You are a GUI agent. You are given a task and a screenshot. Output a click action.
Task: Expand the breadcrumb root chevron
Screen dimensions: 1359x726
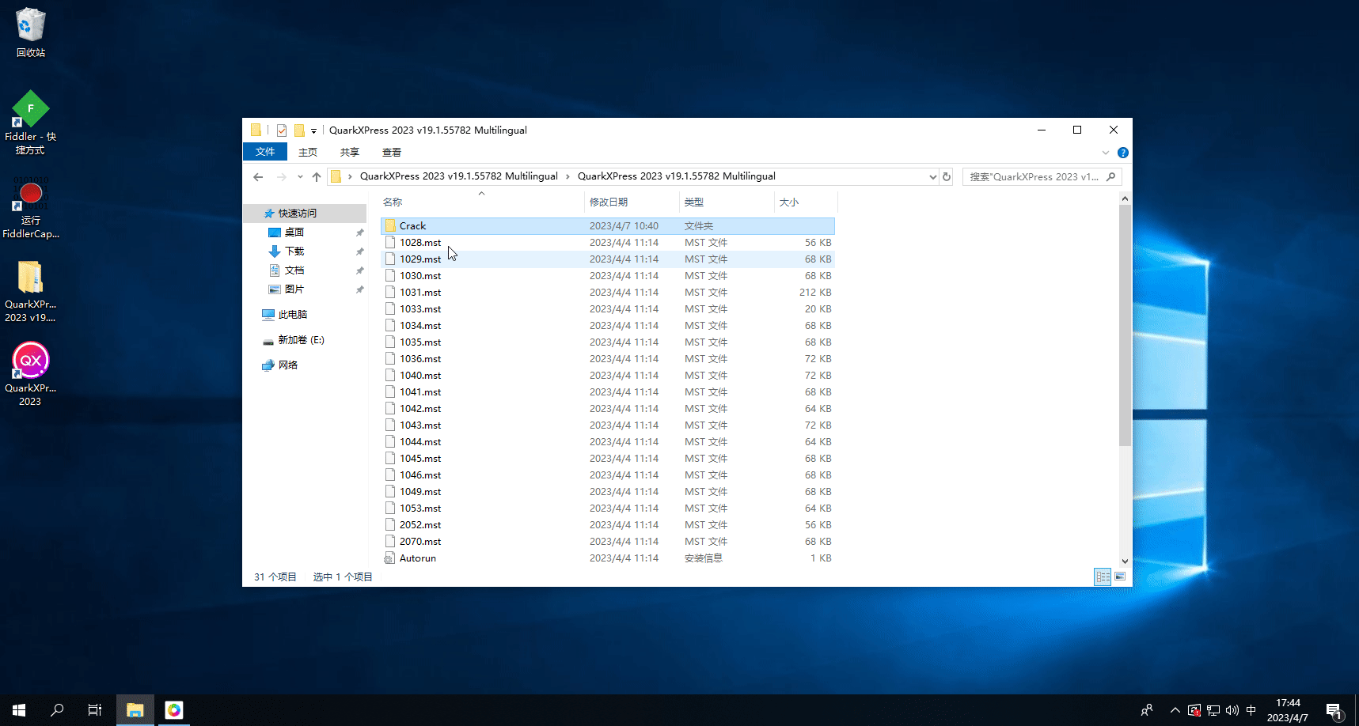coord(350,177)
